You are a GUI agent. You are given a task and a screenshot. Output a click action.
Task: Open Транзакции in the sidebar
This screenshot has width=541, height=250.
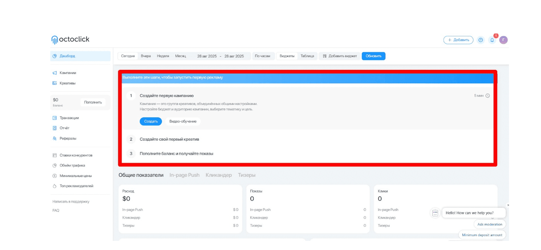(x=69, y=118)
